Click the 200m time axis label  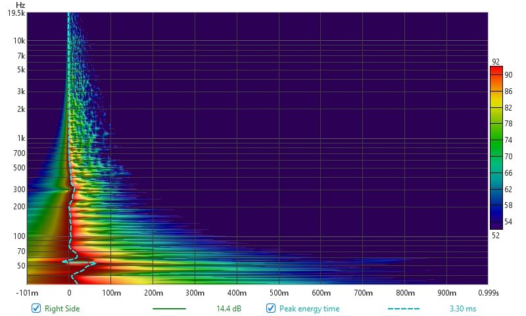click(153, 293)
